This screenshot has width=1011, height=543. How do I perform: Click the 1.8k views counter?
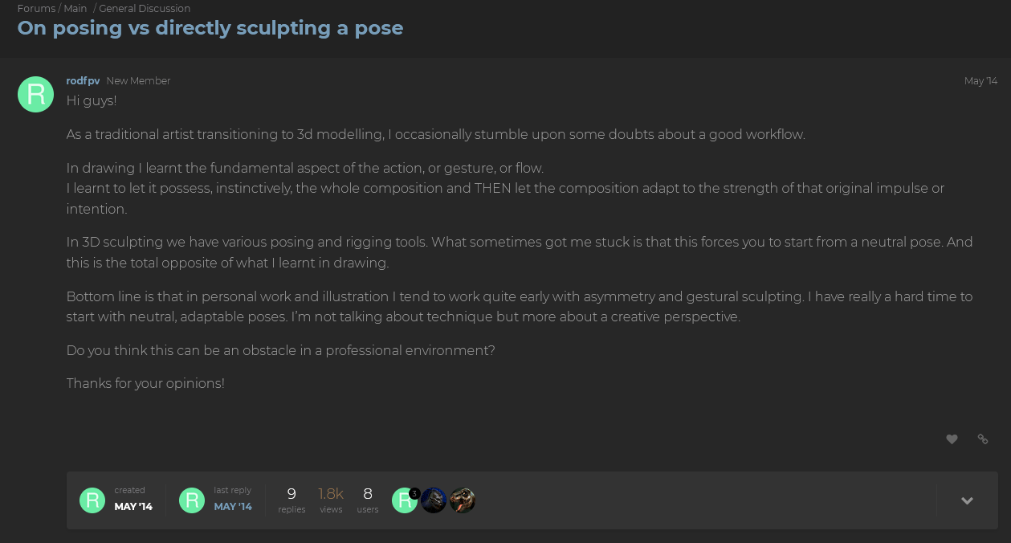click(331, 500)
